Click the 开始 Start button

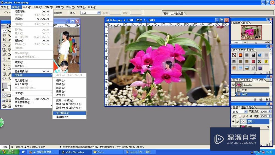coord(9,152)
